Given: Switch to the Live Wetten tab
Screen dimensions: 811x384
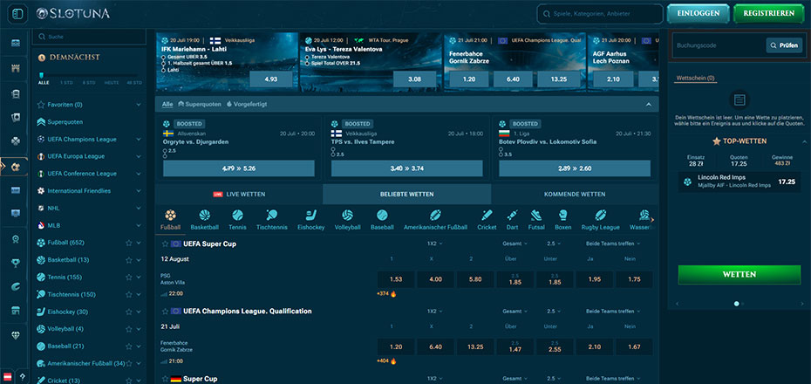Looking at the screenshot, I should pyautogui.click(x=239, y=194).
